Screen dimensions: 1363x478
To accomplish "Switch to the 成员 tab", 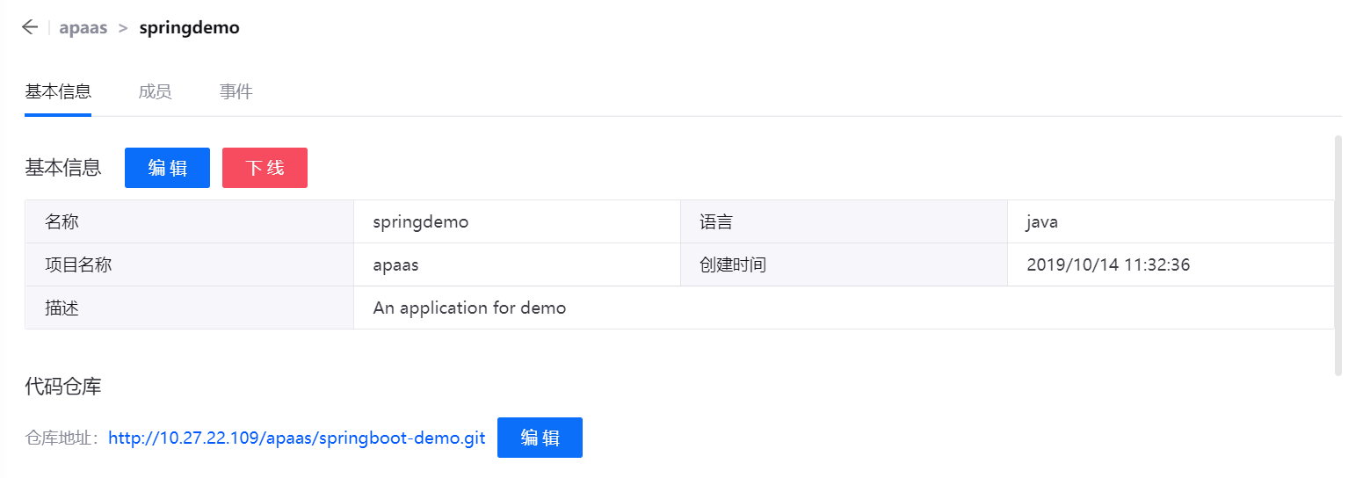I will [x=155, y=91].
